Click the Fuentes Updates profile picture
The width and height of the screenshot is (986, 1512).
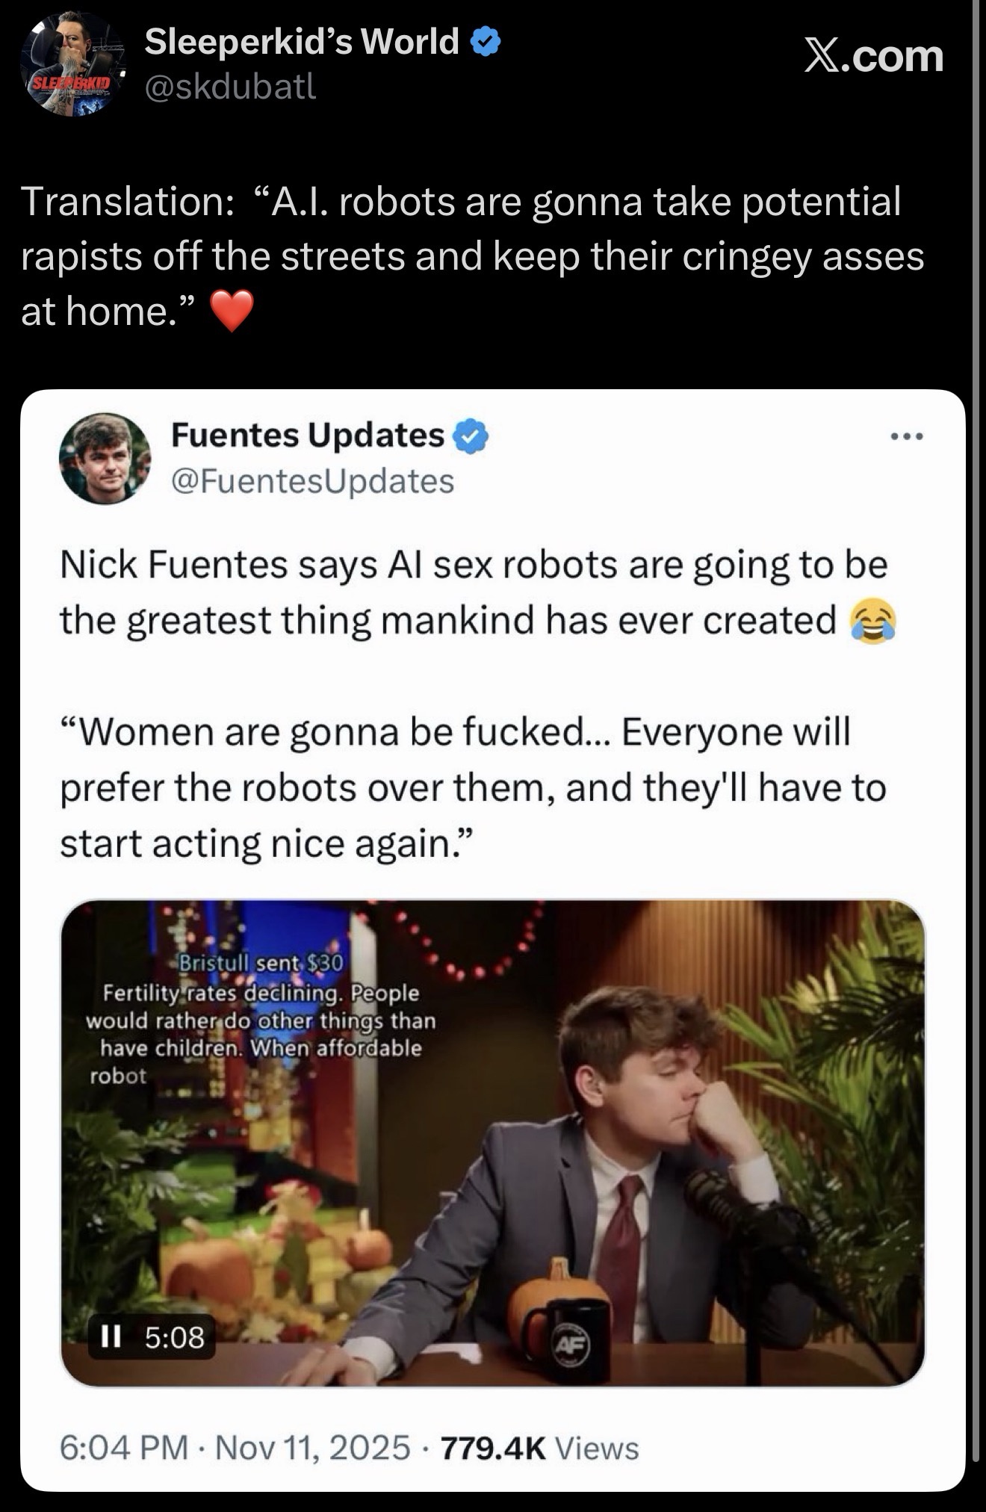105,458
